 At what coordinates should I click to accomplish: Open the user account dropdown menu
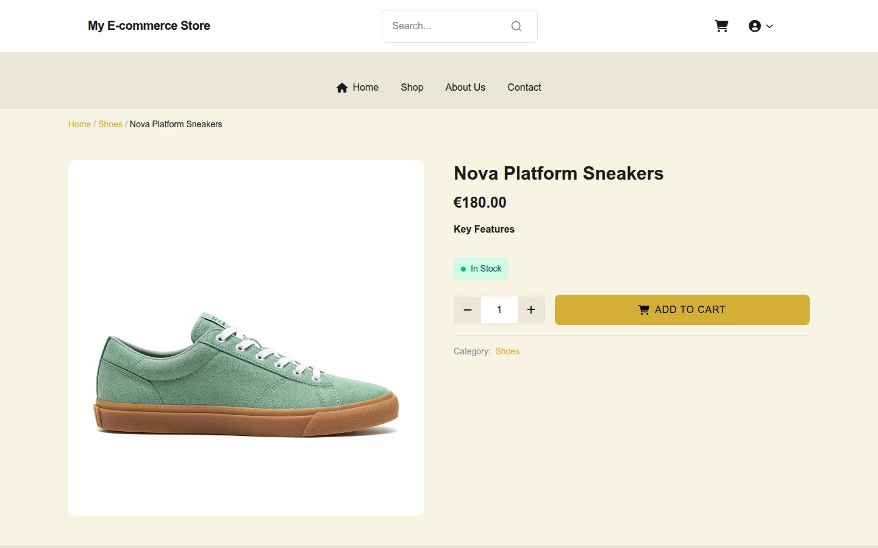tap(760, 26)
